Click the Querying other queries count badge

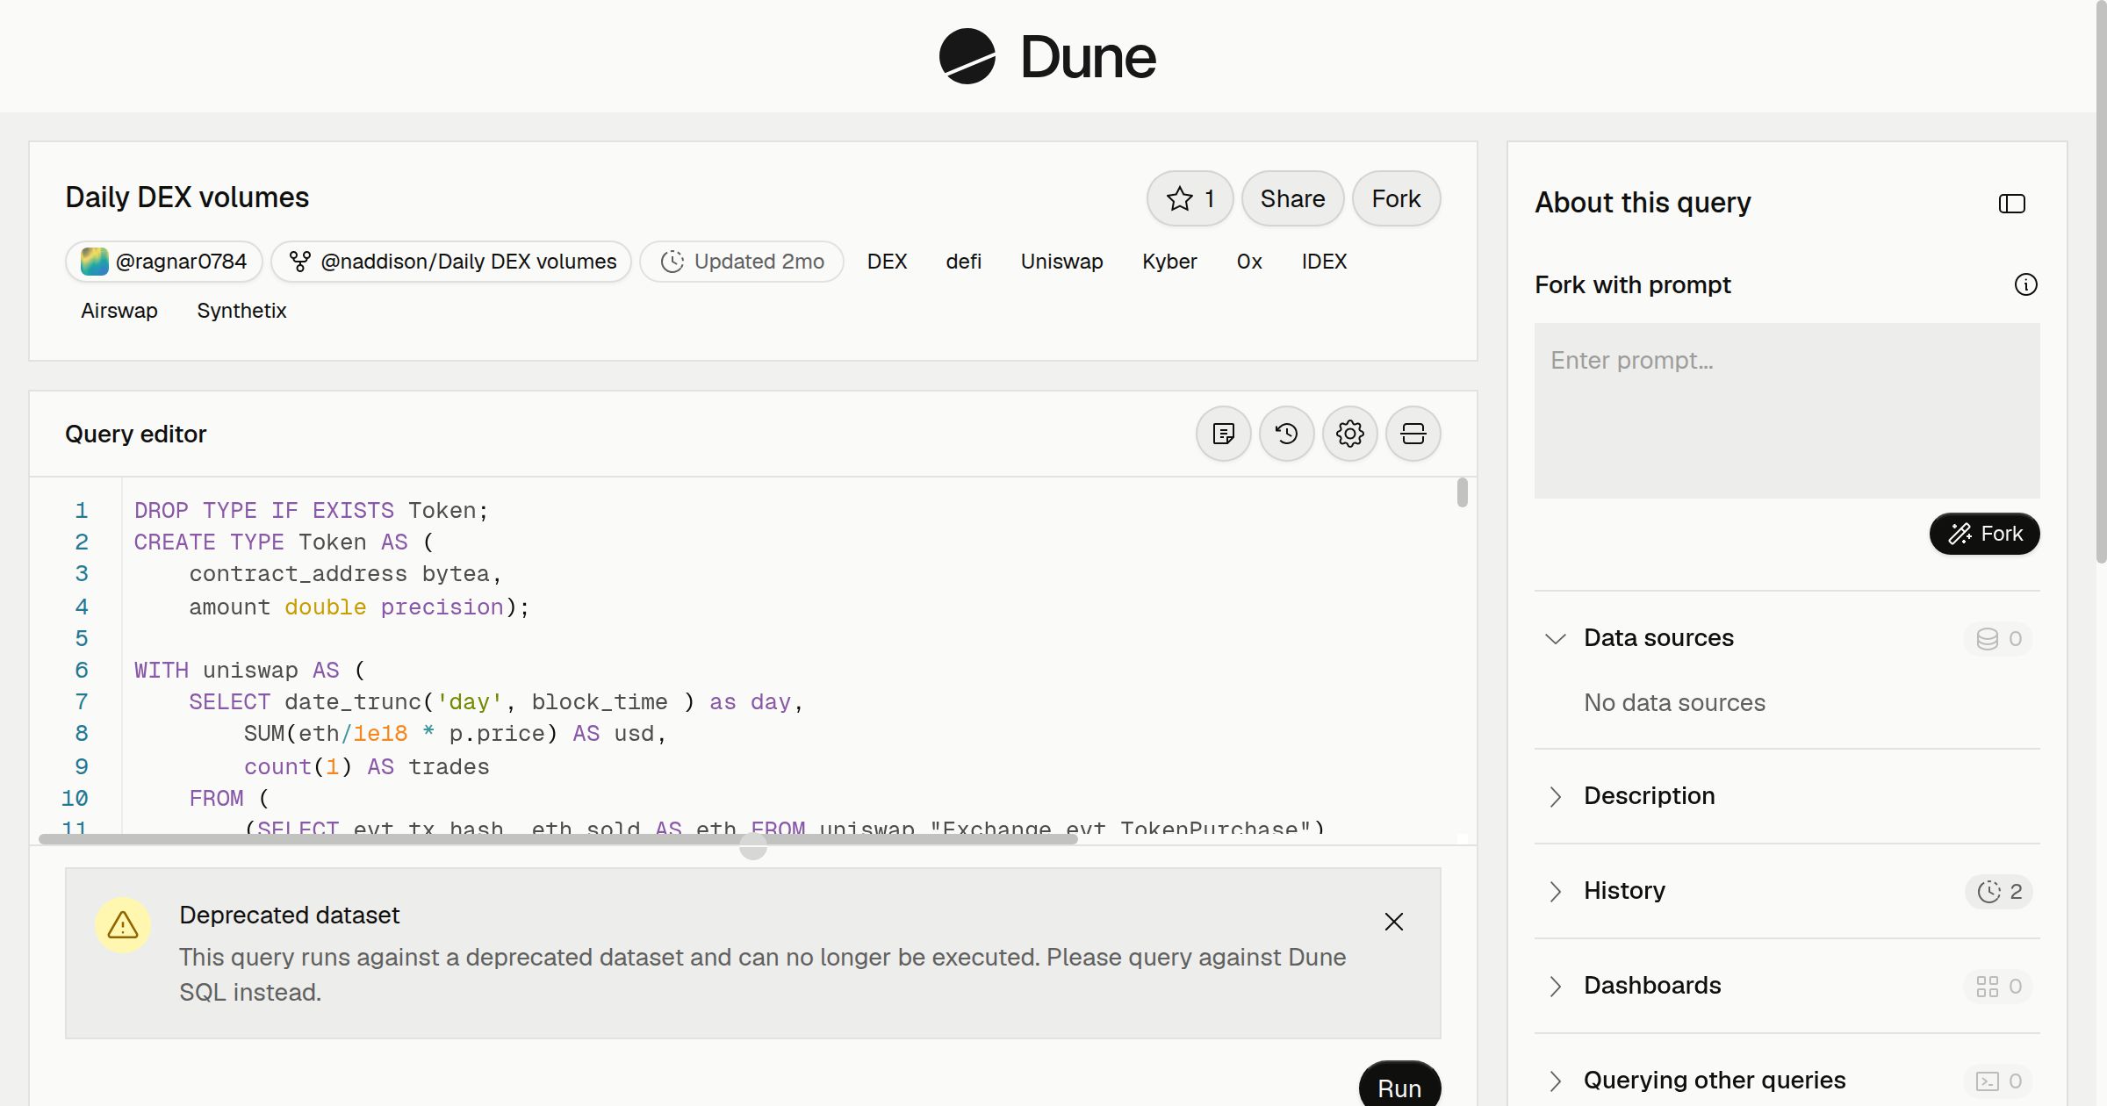1998,1081
